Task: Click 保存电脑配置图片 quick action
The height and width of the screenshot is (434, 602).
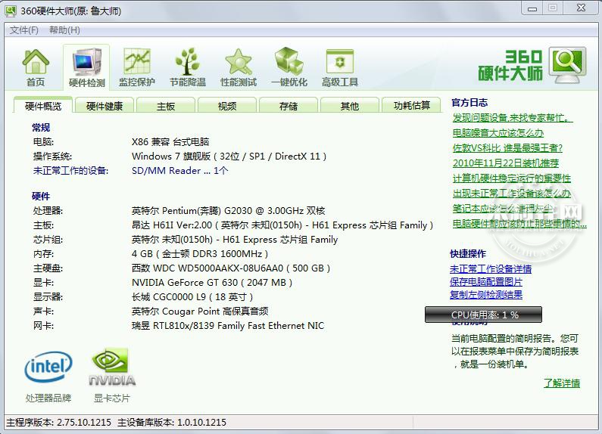Action: tap(486, 282)
